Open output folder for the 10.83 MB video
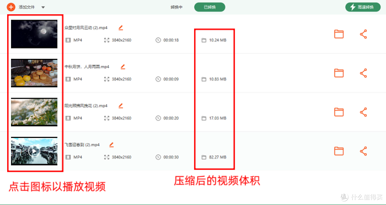386x205 pixels. point(339,73)
